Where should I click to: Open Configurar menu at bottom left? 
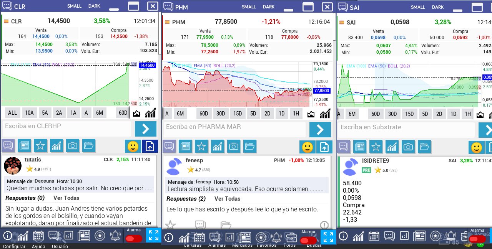14,246
